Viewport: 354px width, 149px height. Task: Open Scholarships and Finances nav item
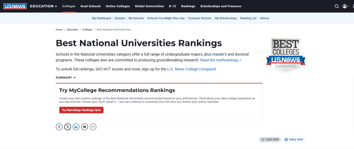pyautogui.click(x=221, y=6)
